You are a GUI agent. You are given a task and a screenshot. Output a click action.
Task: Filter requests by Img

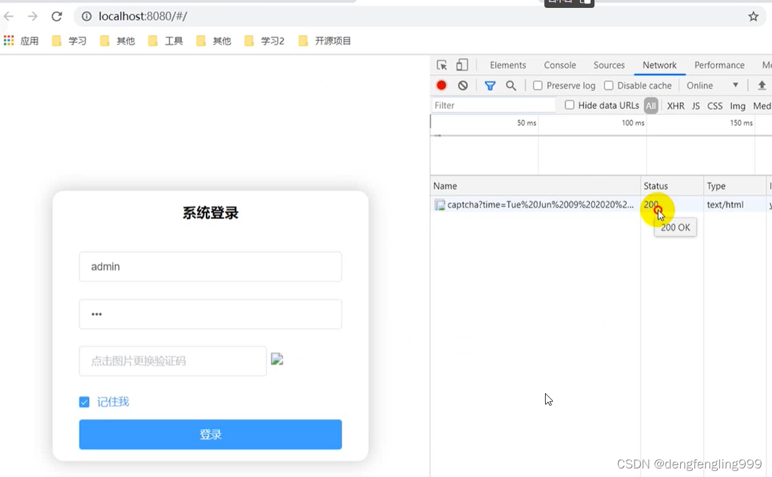(x=738, y=106)
